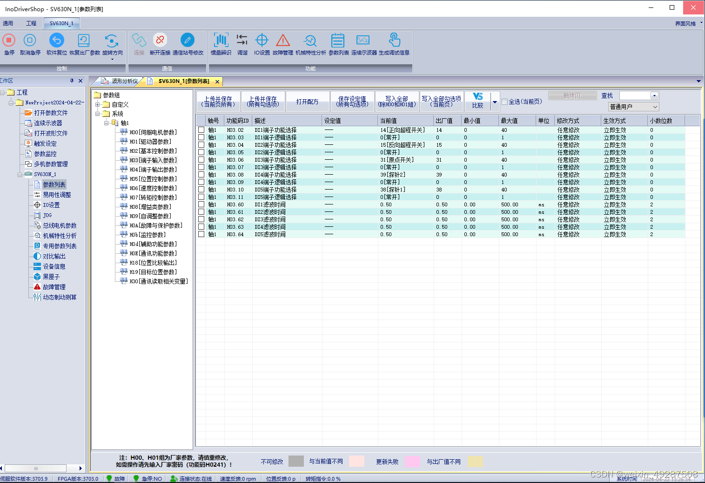Switch to the 通用 ribbon tab
This screenshot has height=483, width=705.
point(8,23)
